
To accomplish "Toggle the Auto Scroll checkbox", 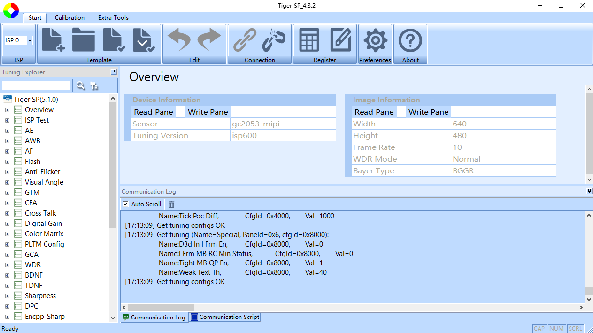I will pyautogui.click(x=125, y=204).
